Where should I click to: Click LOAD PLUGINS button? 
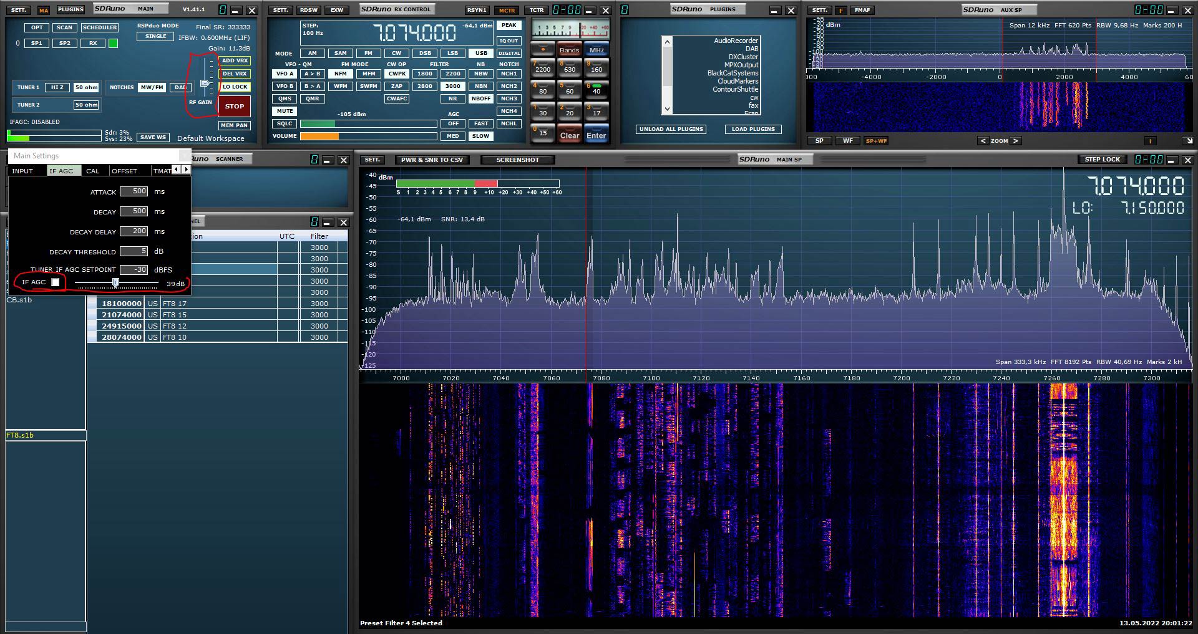[x=753, y=129]
